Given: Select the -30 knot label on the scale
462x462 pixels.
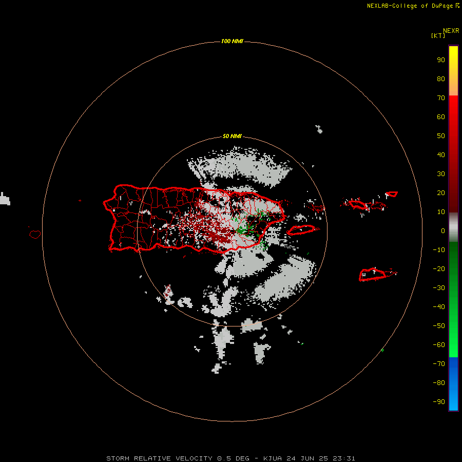Looking at the screenshot, I should coord(439,288).
